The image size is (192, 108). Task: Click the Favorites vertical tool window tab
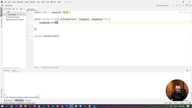click(1, 93)
